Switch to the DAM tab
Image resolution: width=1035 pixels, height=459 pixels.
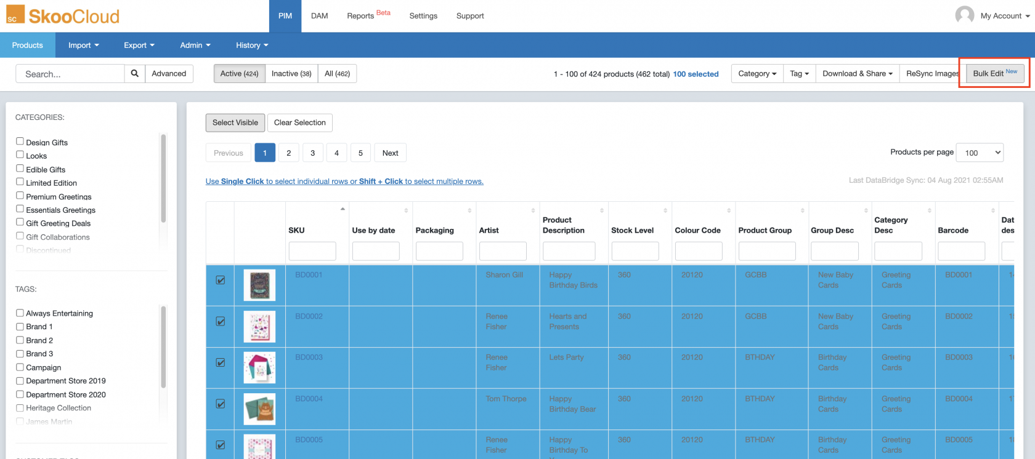click(x=319, y=16)
